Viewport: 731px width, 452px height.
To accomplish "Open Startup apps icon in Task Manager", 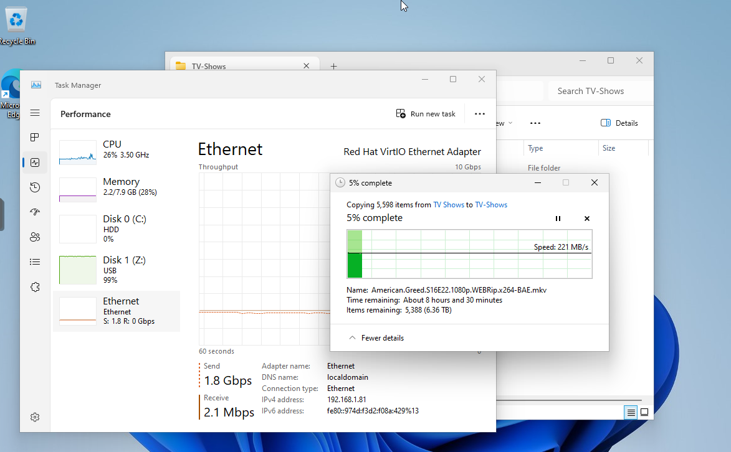I will coord(35,212).
